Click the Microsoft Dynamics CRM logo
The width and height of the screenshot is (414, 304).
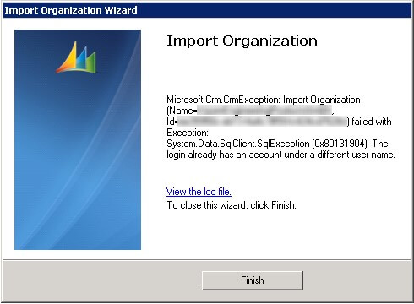click(x=76, y=57)
